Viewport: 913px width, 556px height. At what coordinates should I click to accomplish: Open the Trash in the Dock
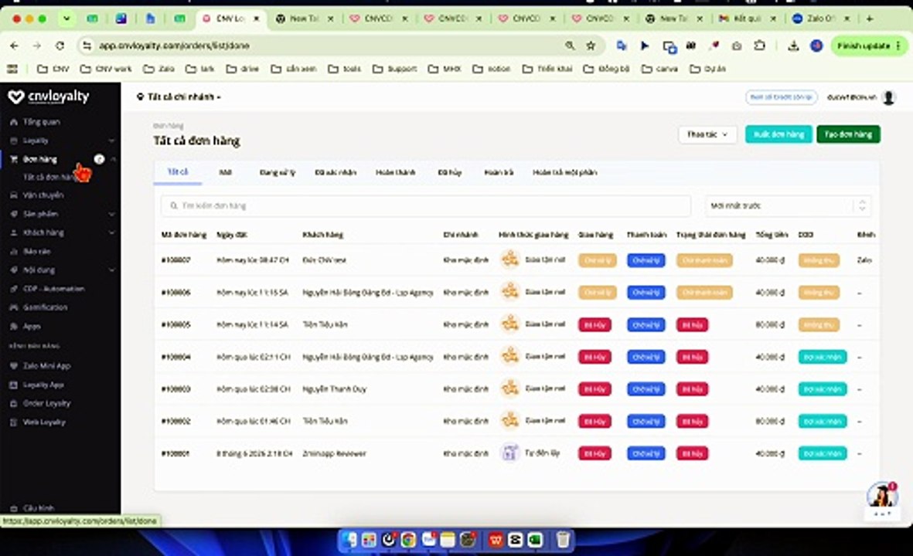coord(563,541)
